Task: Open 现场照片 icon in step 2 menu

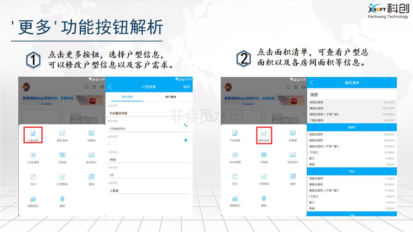Action: tap(293, 155)
